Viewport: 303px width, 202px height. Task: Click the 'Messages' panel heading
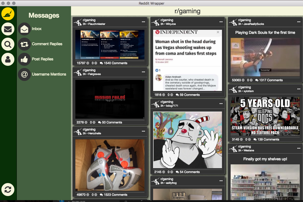coord(44,15)
